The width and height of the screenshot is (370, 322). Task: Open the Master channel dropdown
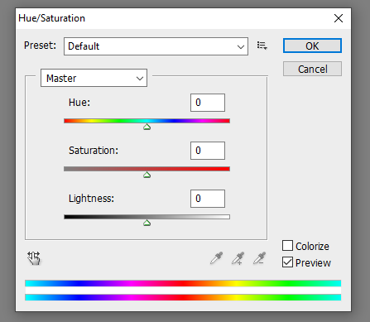[x=94, y=78]
